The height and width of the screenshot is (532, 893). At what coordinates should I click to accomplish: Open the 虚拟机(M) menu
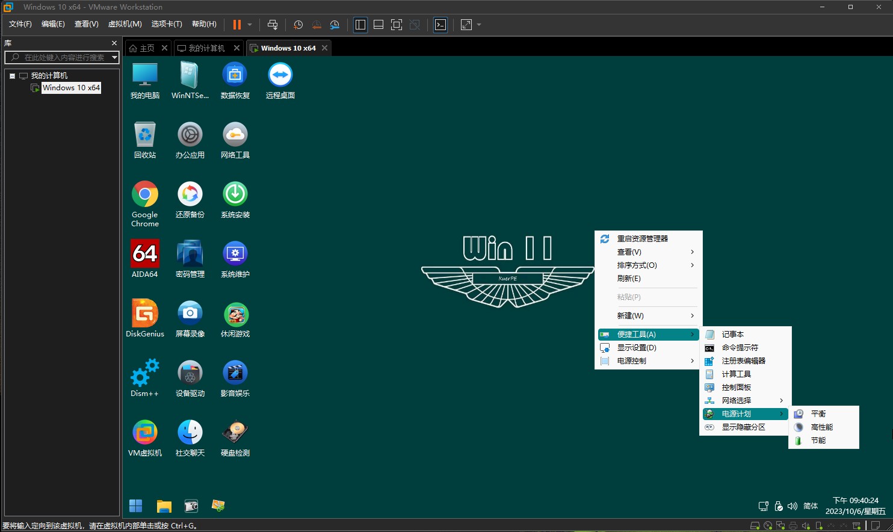(x=125, y=24)
